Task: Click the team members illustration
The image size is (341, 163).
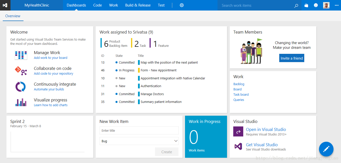Action: (x=252, y=51)
